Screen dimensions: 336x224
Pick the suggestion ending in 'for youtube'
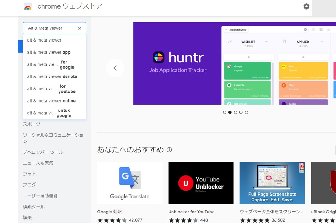[x=54, y=89]
